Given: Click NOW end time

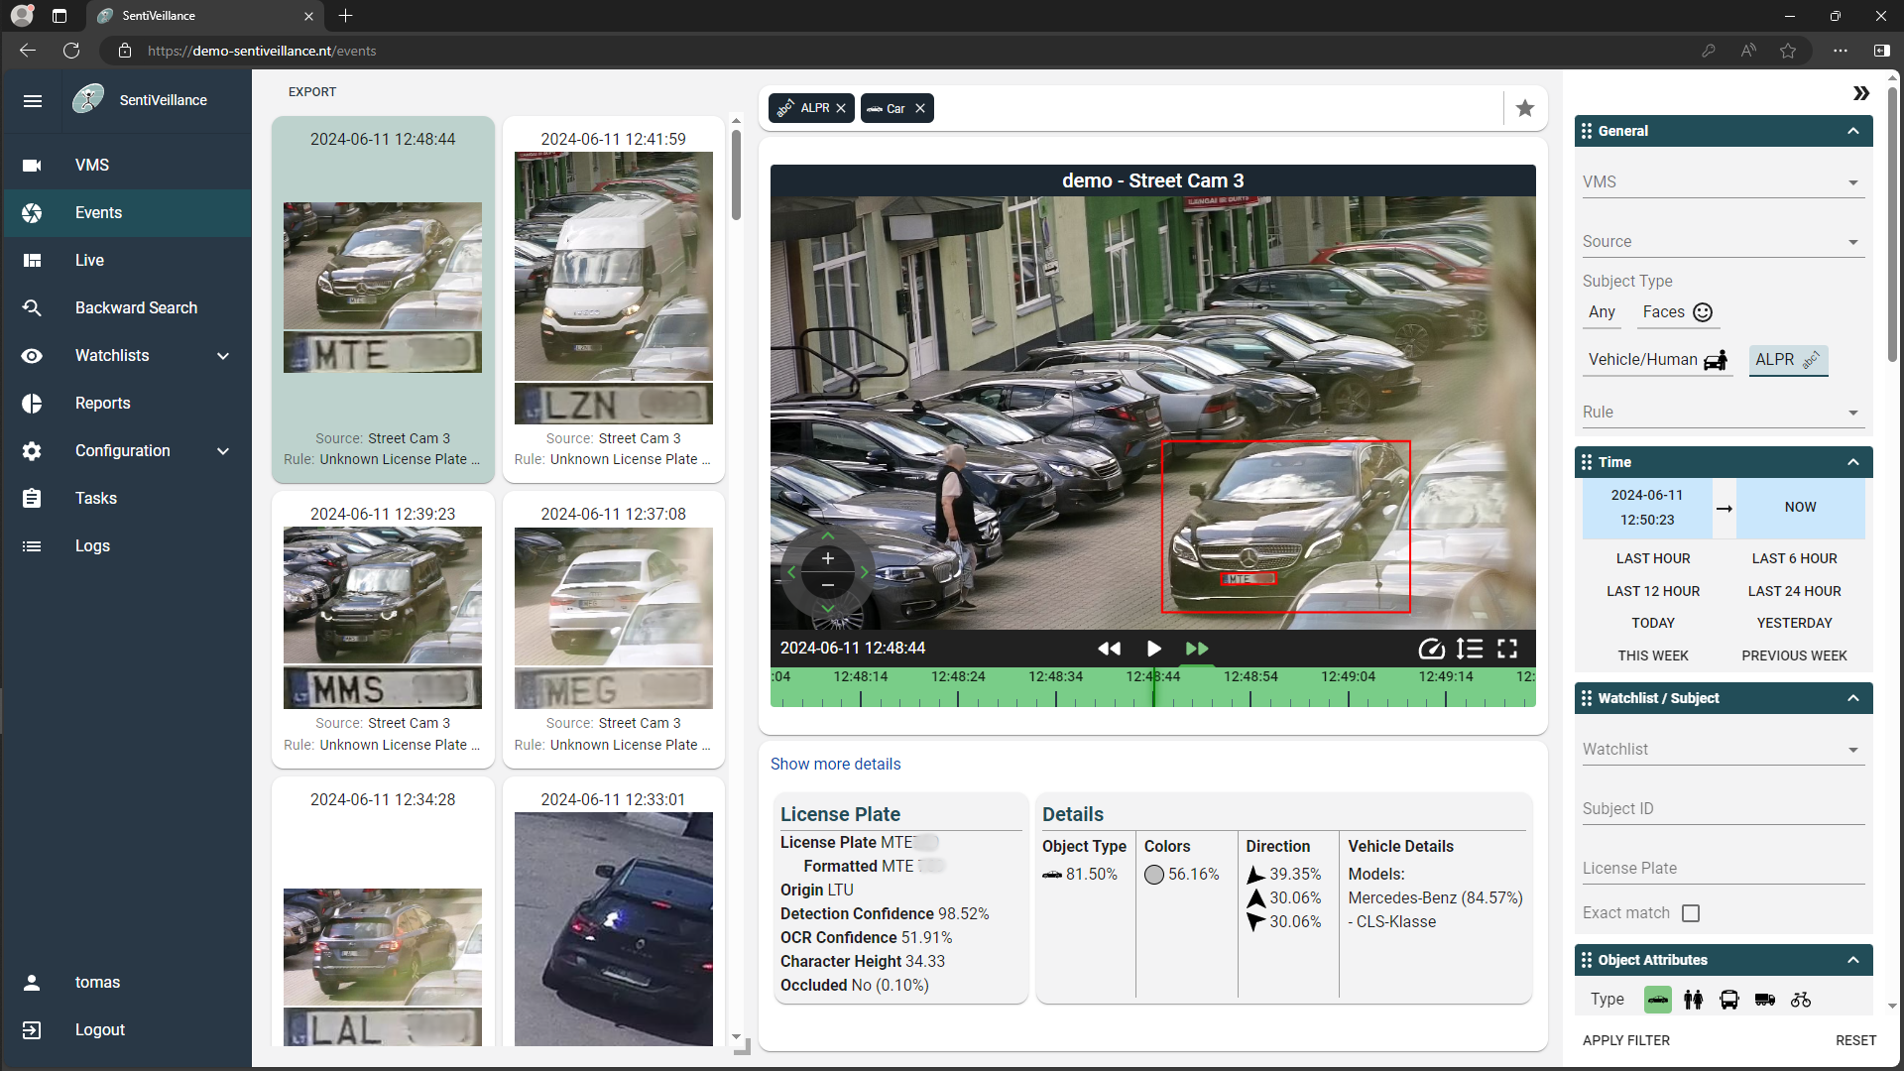Looking at the screenshot, I should click(x=1800, y=508).
